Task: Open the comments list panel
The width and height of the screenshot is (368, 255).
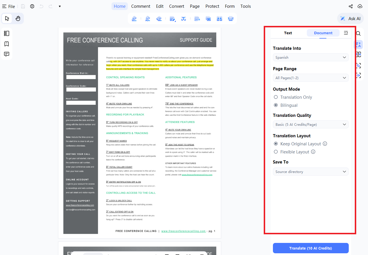Action: (7, 54)
